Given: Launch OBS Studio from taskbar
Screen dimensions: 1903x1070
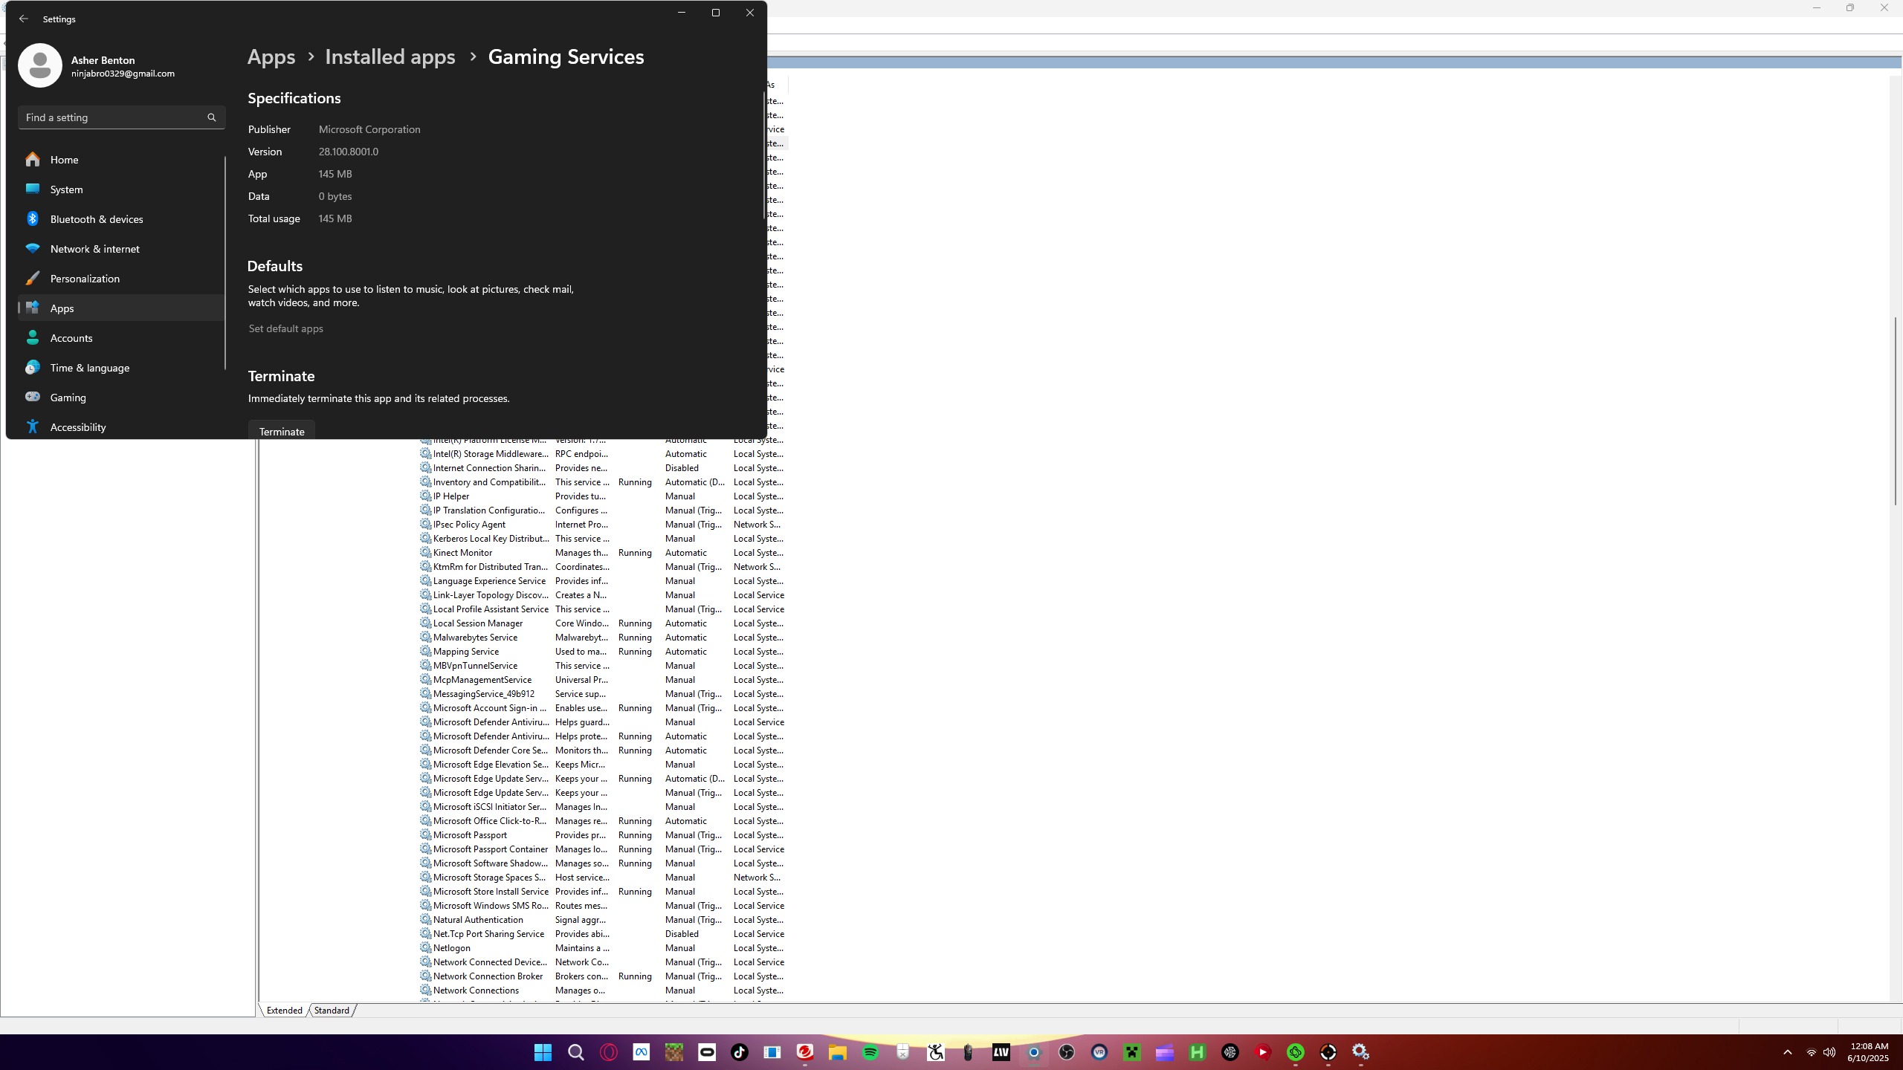Looking at the screenshot, I should (x=1066, y=1052).
